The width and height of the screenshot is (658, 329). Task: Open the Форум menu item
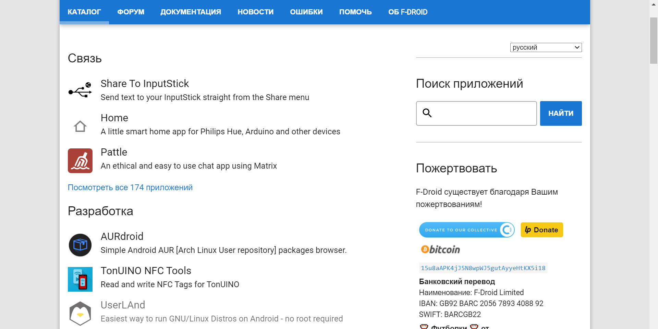(131, 12)
